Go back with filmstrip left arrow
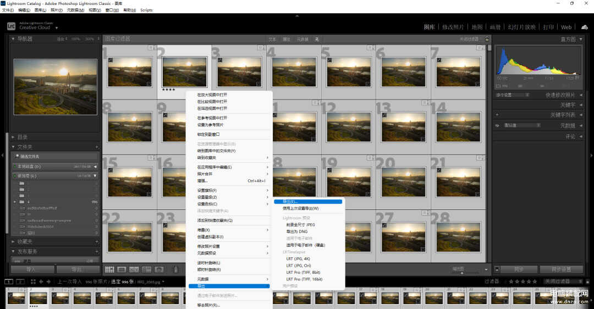Screen dimensions: 594x309 (x=41, y=282)
